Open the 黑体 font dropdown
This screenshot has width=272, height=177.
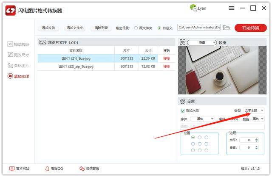click(203, 119)
